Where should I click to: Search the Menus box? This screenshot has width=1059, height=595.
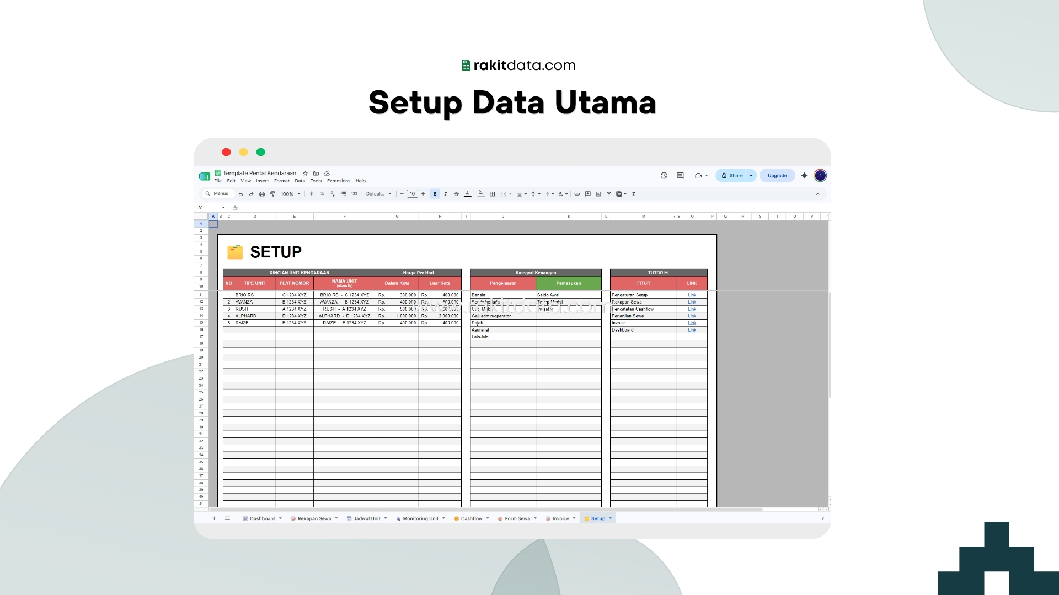[217, 194]
